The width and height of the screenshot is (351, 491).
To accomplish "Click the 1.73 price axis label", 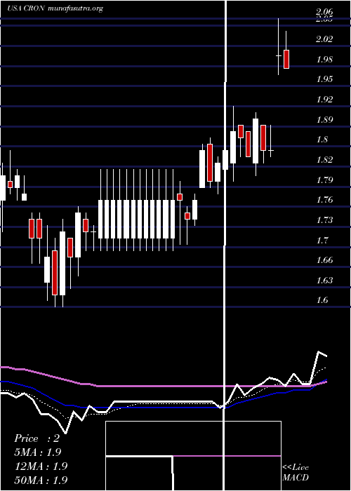I will pos(324,220).
